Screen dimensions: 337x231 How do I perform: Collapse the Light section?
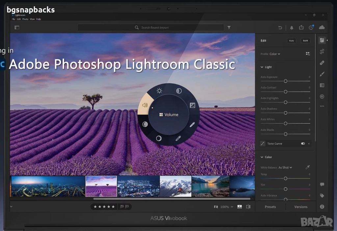[262, 67]
